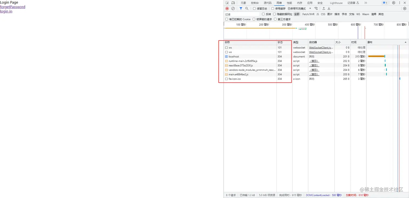
Task: Toggle the 瀑布 column sort arrow
Action: pos(405,42)
